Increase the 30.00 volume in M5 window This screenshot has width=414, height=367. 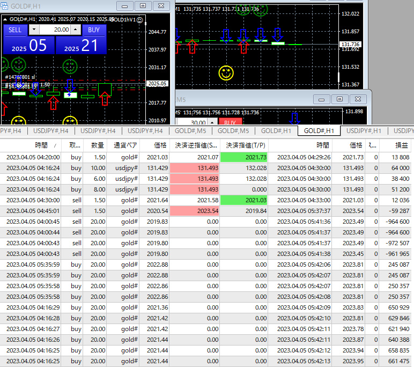pyautogui.click(x=212, y=122)
